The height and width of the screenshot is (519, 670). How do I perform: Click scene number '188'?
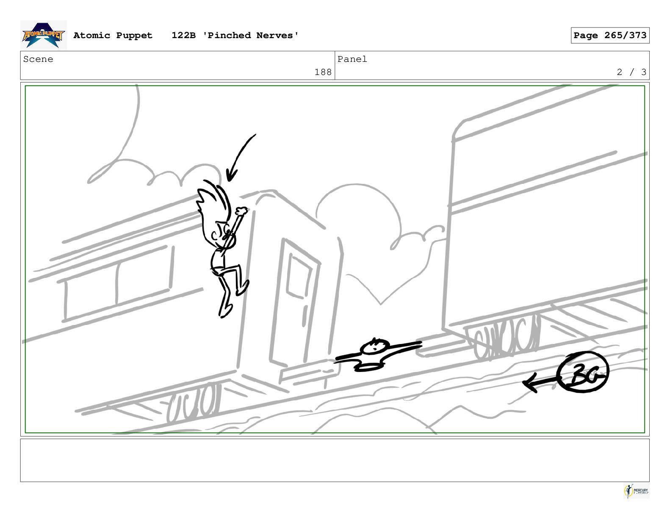[x=323, y=72]
